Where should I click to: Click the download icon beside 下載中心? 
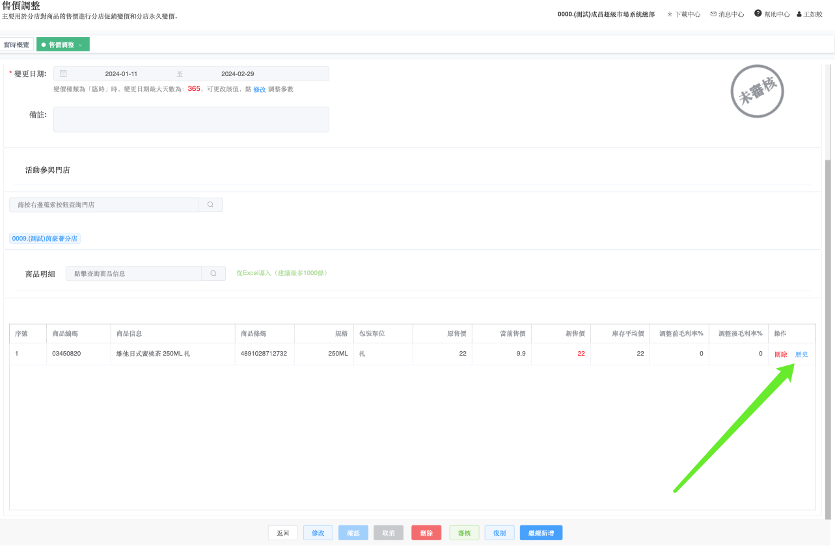(670, 14)
